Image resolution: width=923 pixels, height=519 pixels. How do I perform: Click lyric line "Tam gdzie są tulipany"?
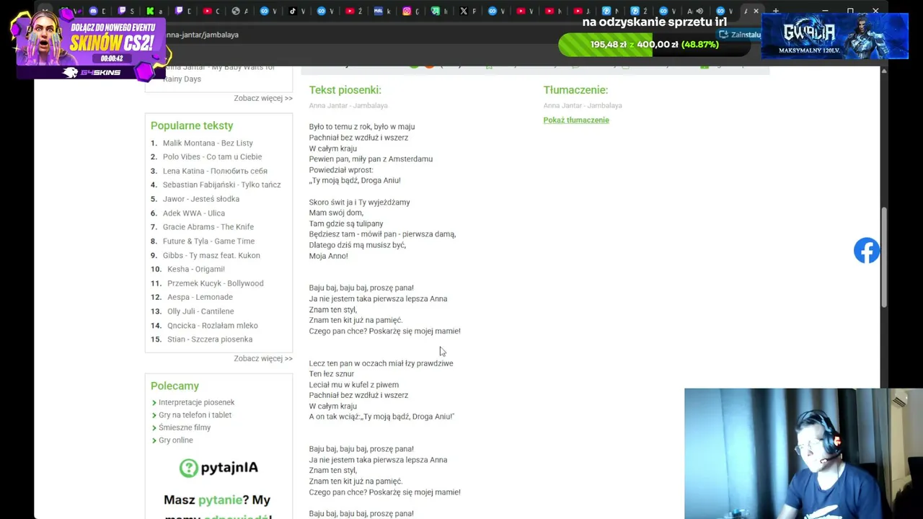point(346,224)
